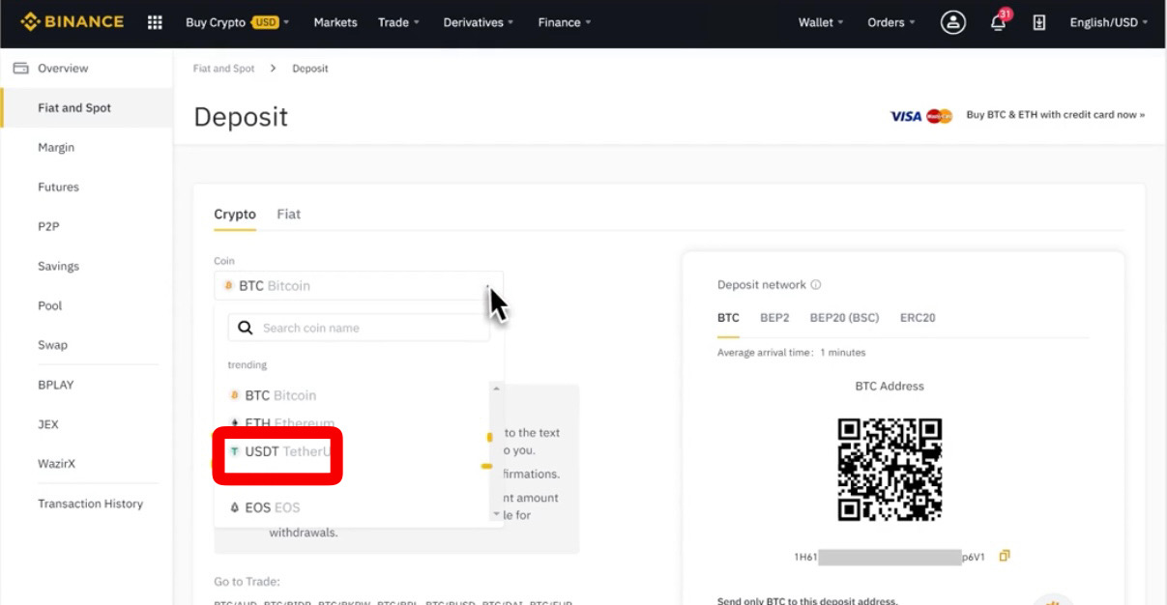Click the EOS coin icon in list

click(x=234, y=507)
